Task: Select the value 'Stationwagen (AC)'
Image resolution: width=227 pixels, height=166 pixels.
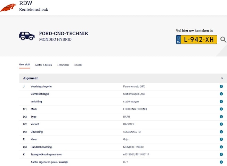Action: (x=134, y=94)
